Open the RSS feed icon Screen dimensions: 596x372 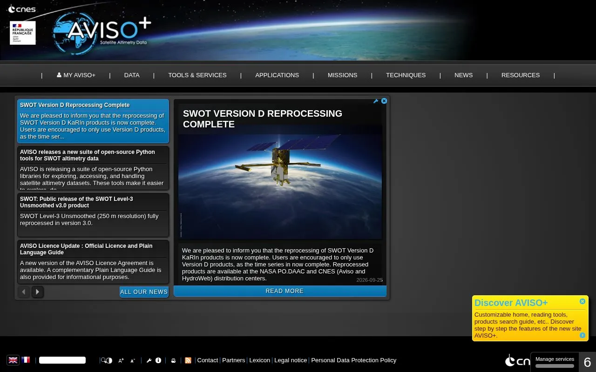point(188,360)
